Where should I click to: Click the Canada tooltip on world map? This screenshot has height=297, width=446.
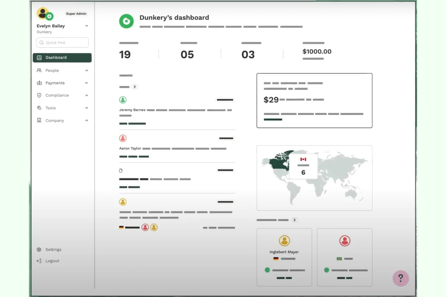[x=303, y=166]
